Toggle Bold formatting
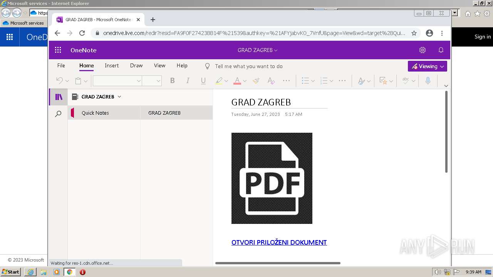493x277 pixels. tap(172, 80)
